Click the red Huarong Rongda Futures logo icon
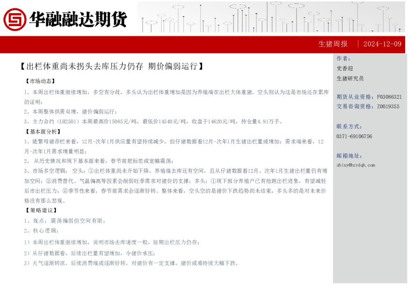 pyautogui.click(x=15, y=19)
